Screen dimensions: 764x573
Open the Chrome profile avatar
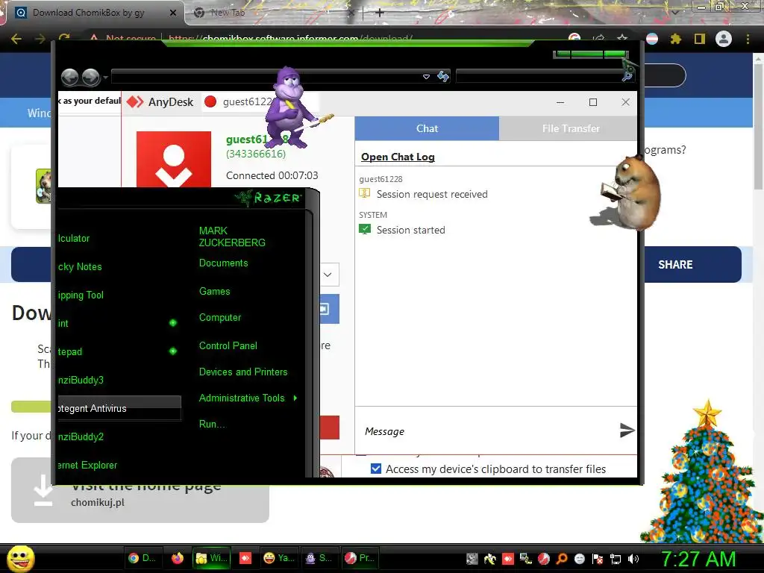[724, 39]
